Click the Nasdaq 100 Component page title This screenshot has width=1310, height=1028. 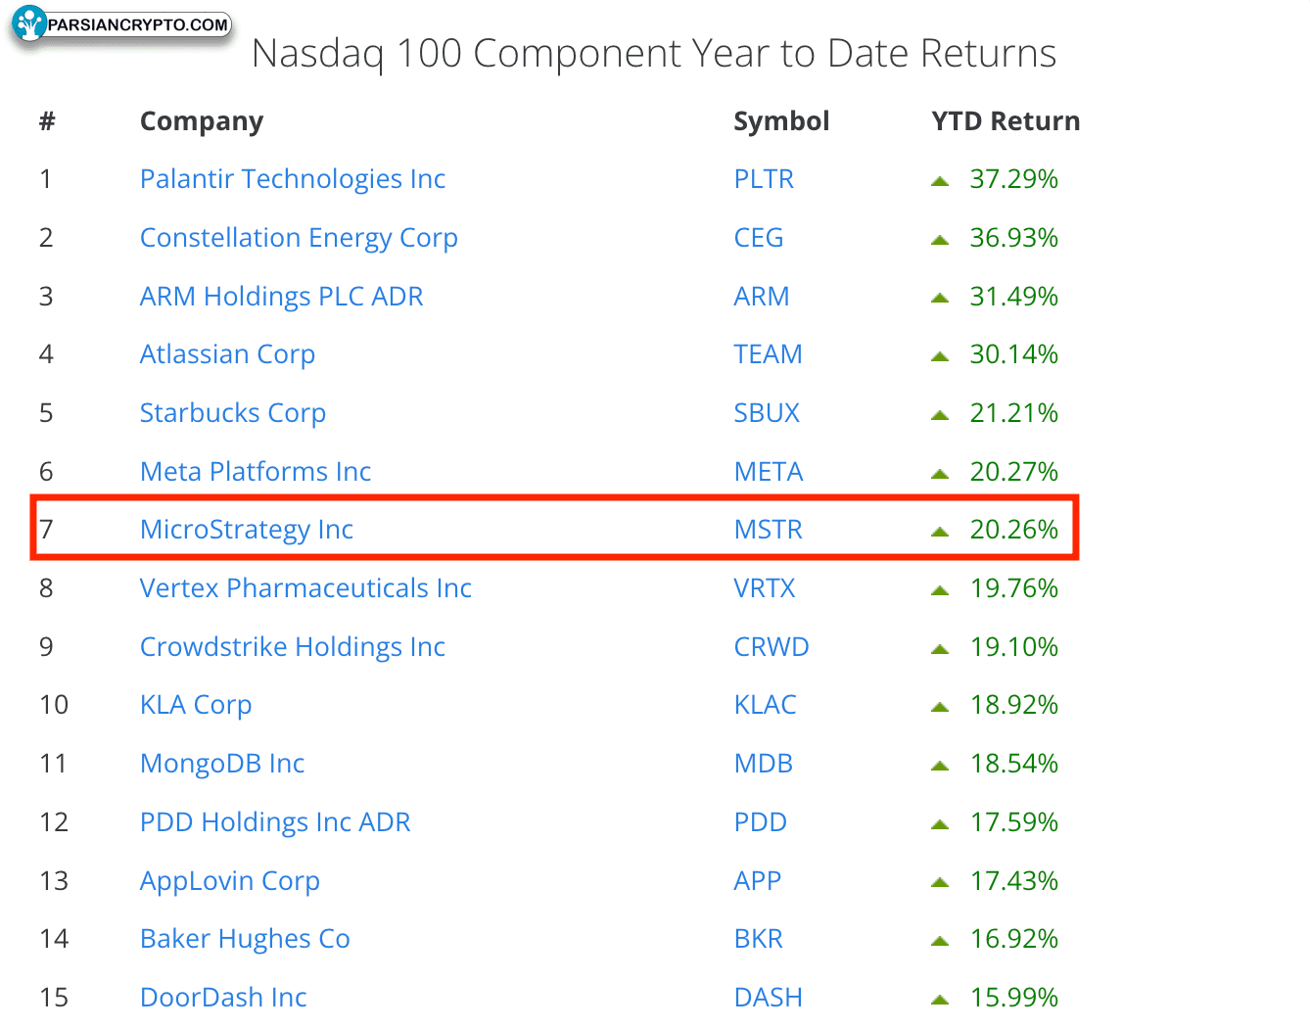click(654, 54)
